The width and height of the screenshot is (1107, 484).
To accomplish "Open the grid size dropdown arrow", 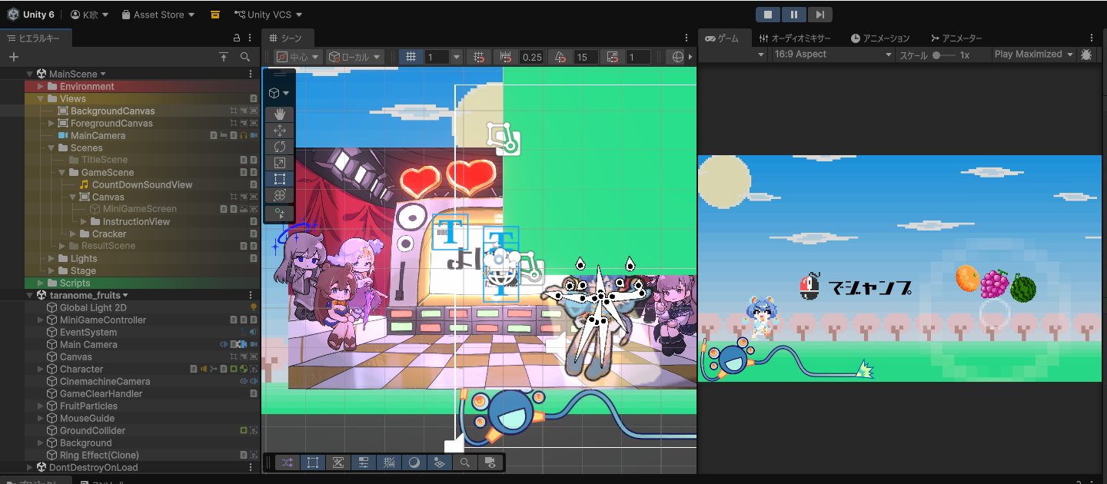I will pos(456,57).
